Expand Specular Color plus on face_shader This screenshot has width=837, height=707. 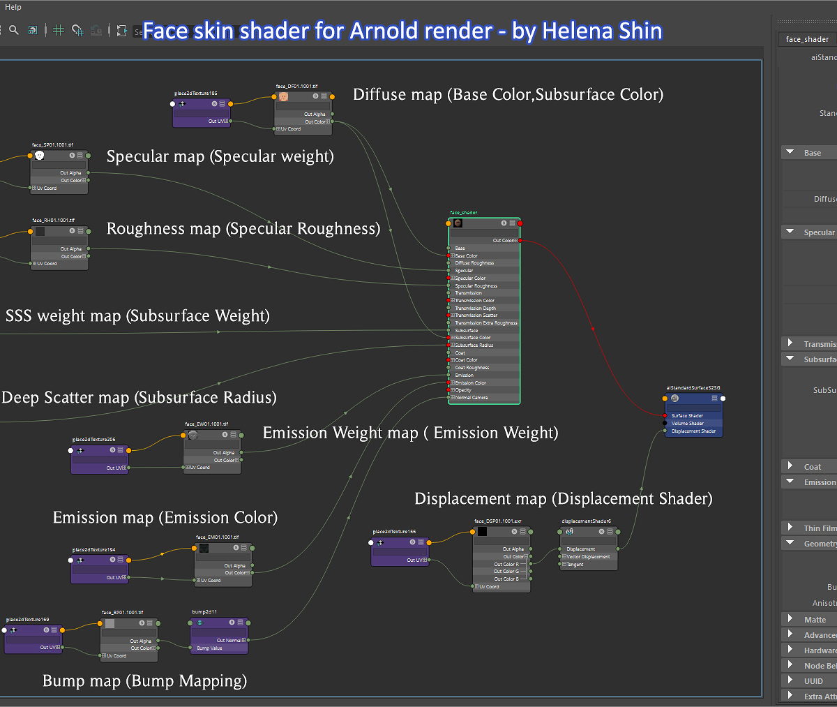[x=453, y=278]
